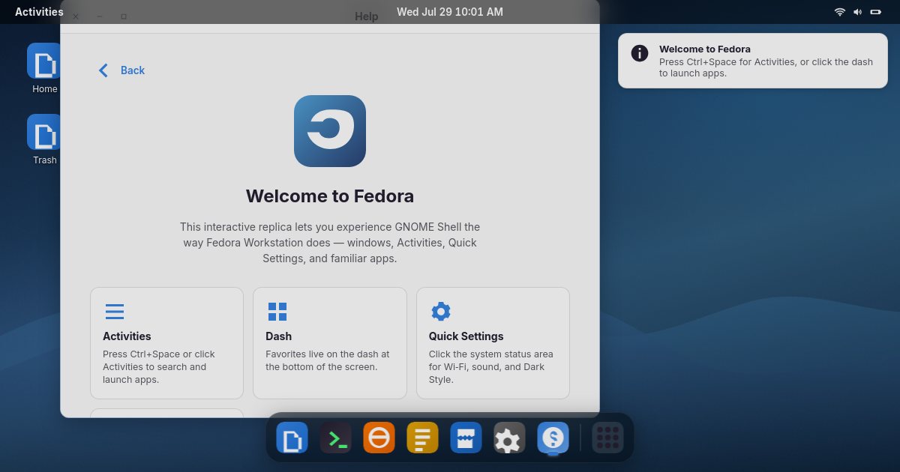This screenshot has width=900, height=472.
Task: Click the Fedora logo in Help window
Action: point(330,131)
